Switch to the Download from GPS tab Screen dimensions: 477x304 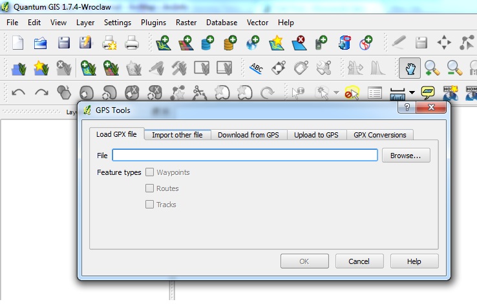click(x=248, y=135)
